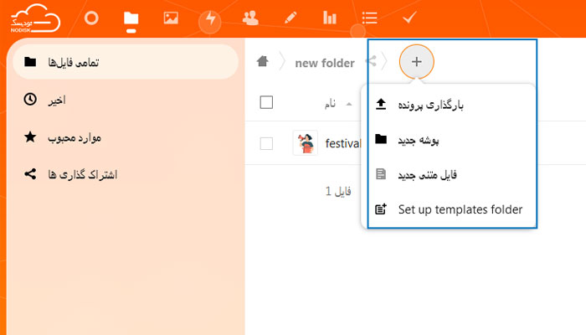Open the Tasks checkmark icon
This screenshot has height=335, width=586.
point(409,18)
